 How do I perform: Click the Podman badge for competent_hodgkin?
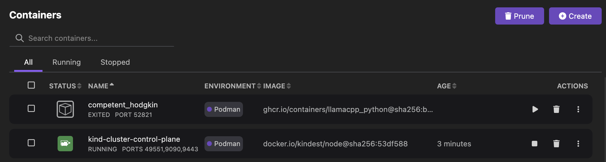pyautogui.click(x=224, y=109)
